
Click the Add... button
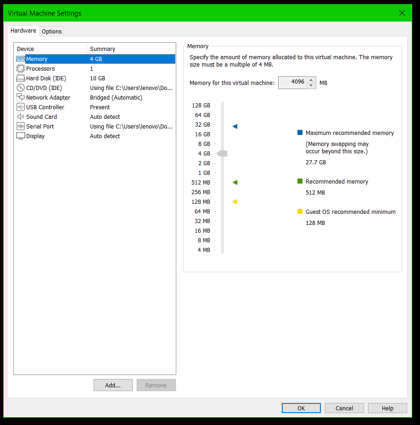(113, 385)
